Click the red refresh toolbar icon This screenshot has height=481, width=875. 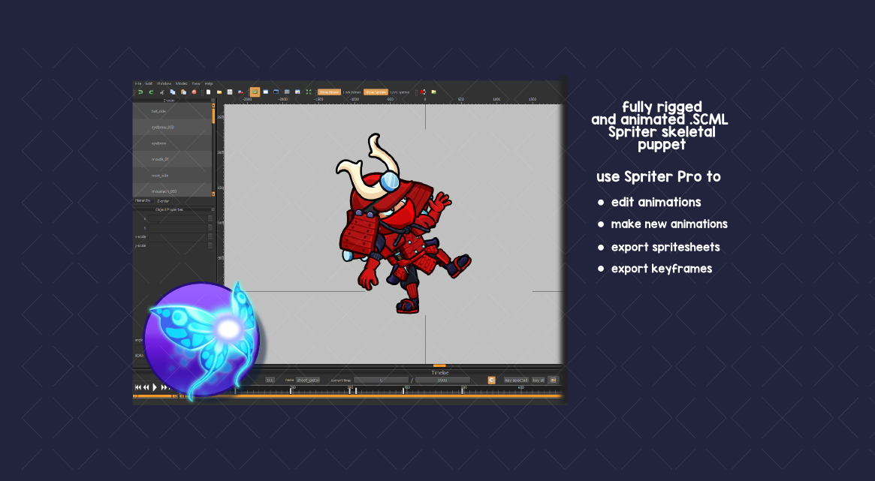coord(423,92)
